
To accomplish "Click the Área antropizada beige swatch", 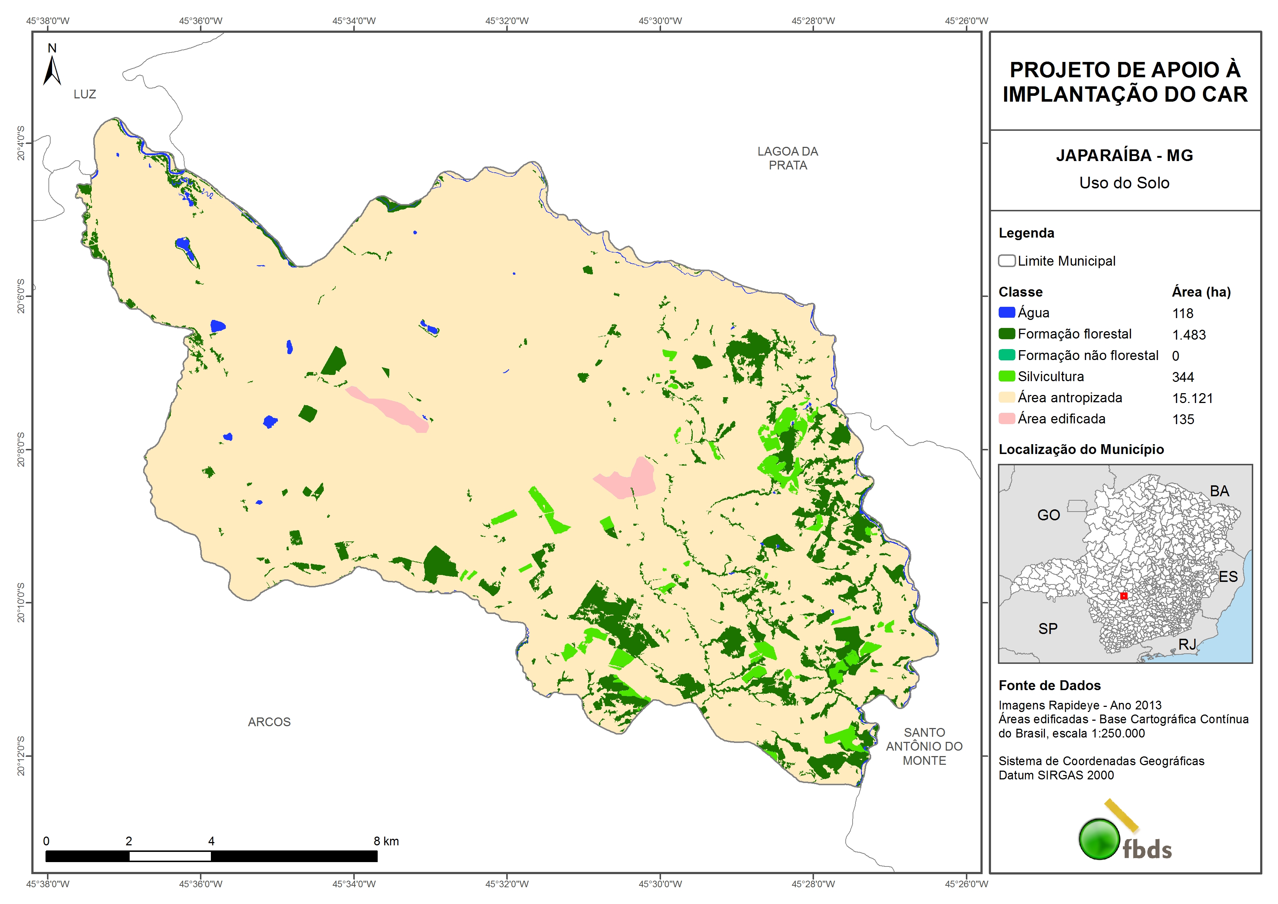I will 1006,397.
